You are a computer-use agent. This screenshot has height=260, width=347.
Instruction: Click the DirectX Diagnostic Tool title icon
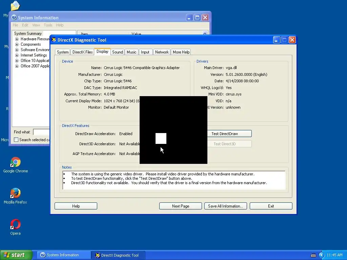click(x=54, y=40)
